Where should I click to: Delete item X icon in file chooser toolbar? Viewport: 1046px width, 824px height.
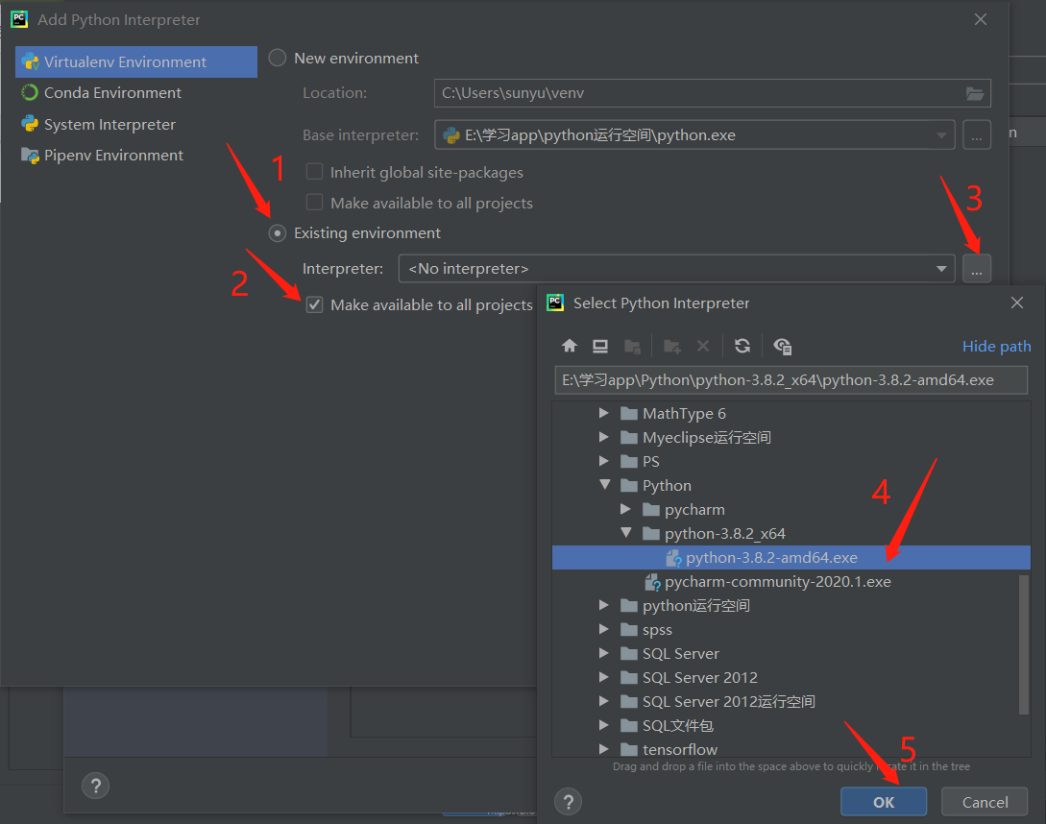pos(702,346)
